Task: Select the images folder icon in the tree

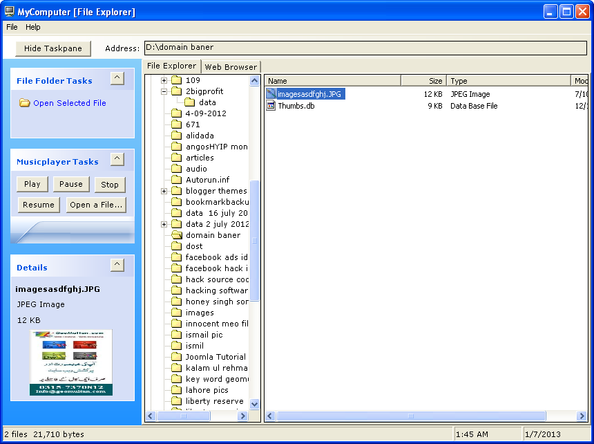Action: [177, 313]
